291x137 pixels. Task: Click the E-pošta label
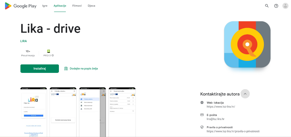[x=212, y=115]
